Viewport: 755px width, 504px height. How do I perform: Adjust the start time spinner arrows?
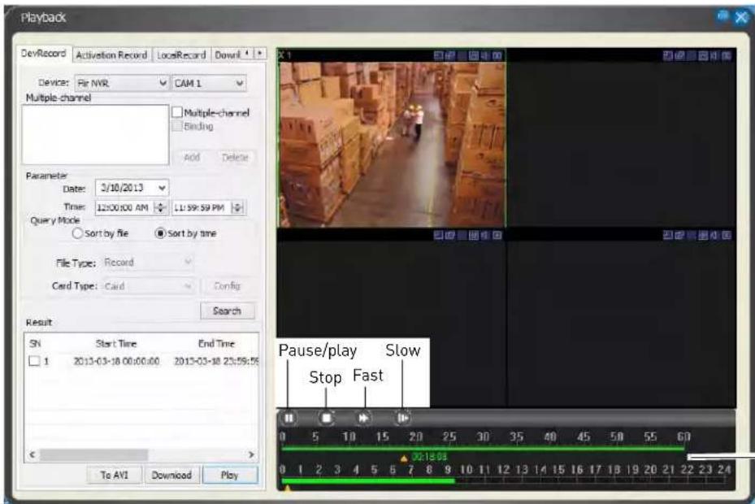coord(160,207)
